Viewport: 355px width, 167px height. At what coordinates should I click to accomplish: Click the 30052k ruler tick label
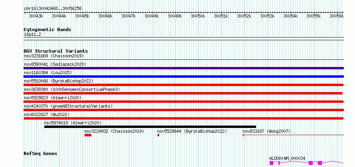click(244, 16)
